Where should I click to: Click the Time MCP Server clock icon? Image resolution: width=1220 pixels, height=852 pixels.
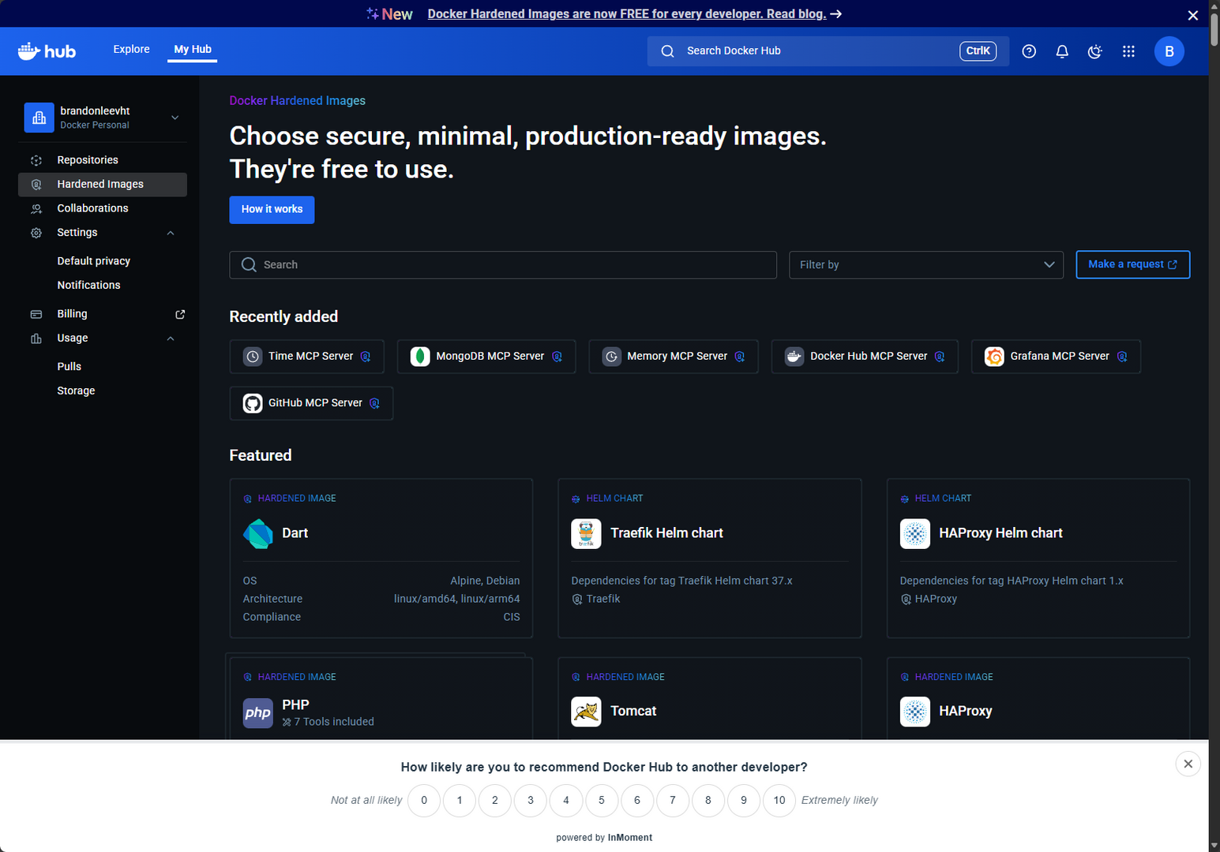click(253, 357)
